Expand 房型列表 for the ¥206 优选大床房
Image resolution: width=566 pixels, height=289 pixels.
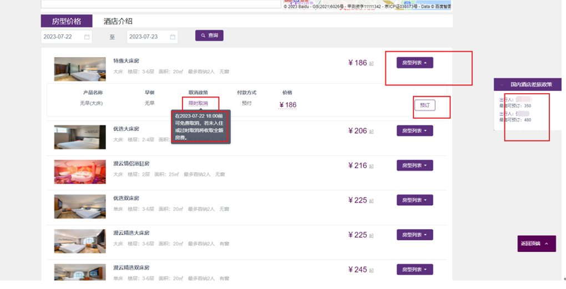tap(415, 131)
